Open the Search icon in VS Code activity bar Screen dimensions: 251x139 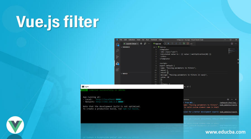117,51
